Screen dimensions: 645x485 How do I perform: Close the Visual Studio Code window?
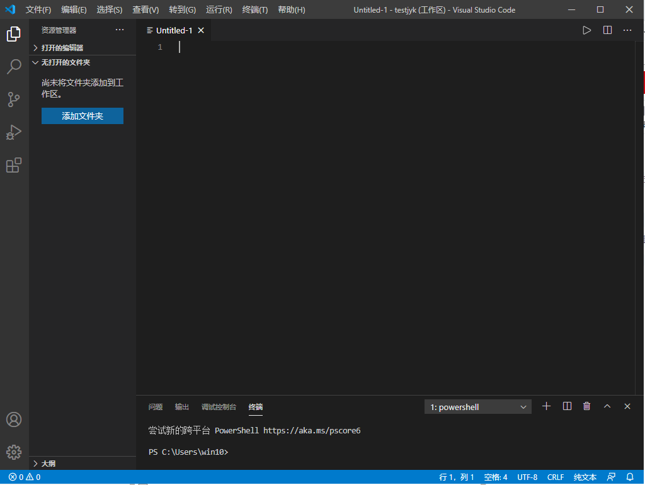click(629, 9)
